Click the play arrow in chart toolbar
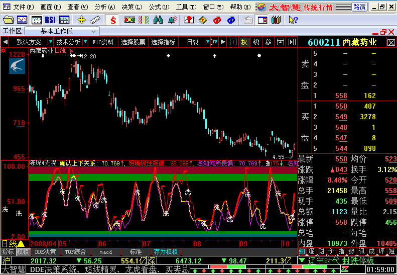 (x=223, y=42)
